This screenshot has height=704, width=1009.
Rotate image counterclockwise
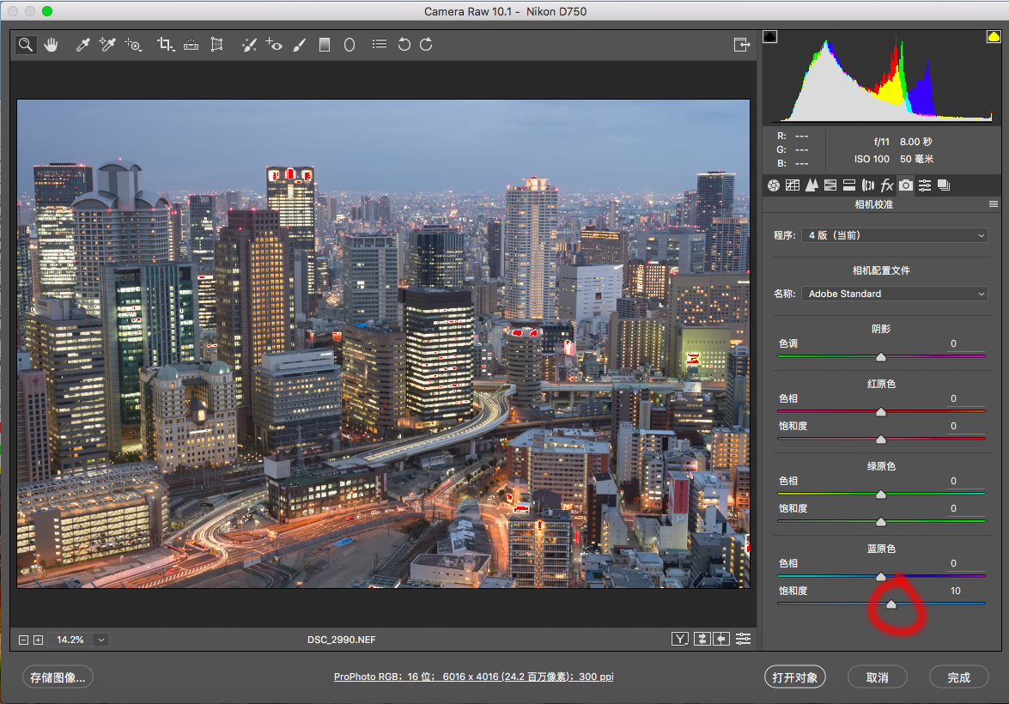pos(404,45)
